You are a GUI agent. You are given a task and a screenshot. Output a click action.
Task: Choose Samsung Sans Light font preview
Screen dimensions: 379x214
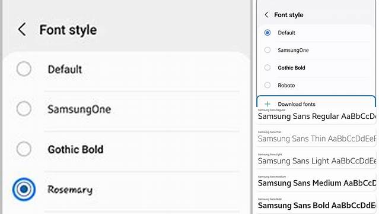coord(316,160)
